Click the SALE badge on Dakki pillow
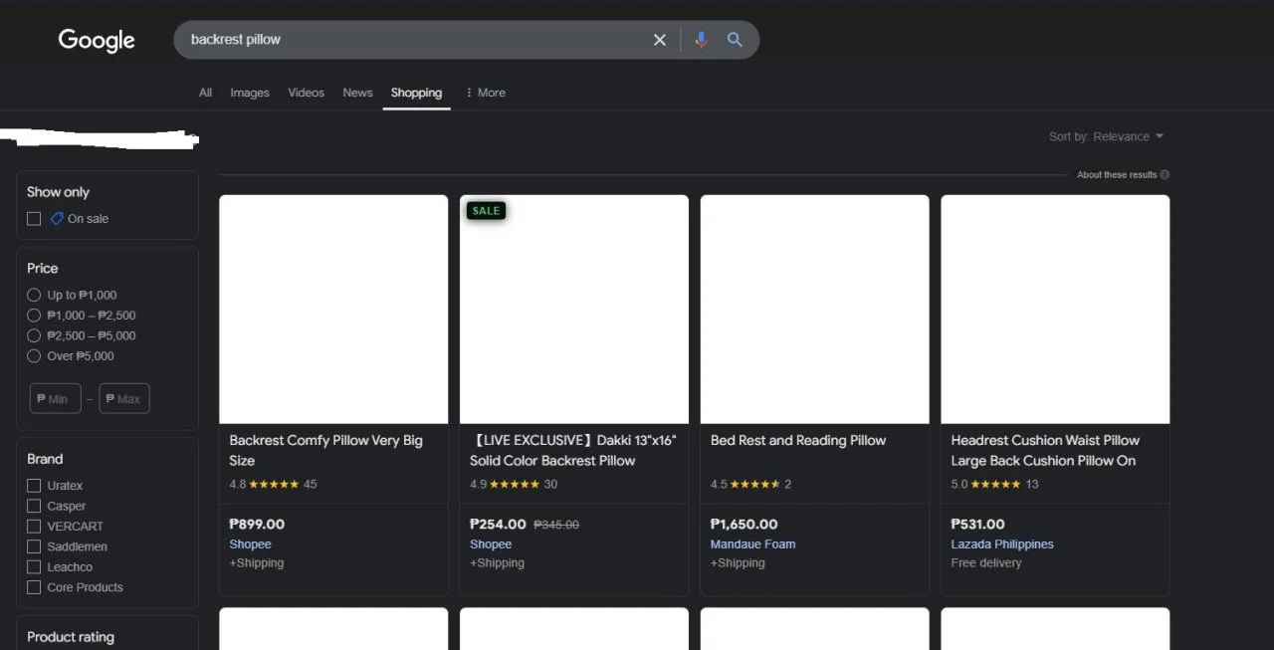 (x=486, y=211)
